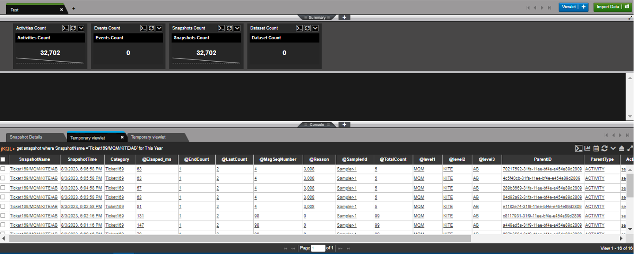Click the Import Data button
This screenshot has width=634, height=254.
tap(613, 7)
